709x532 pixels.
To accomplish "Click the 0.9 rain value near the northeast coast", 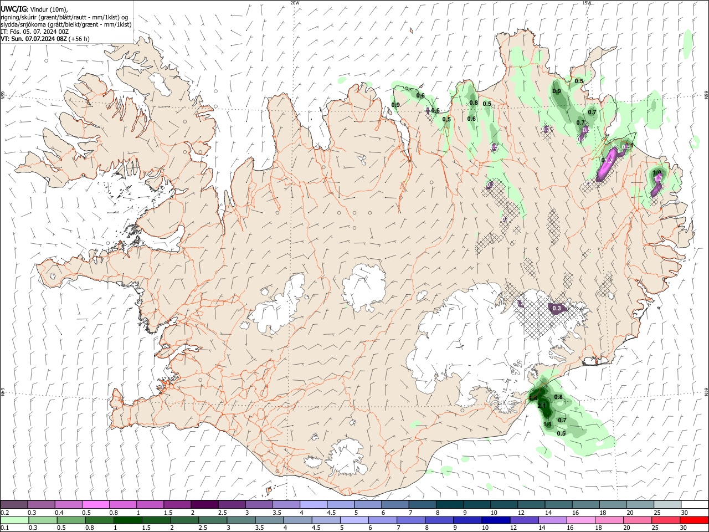I will coord(557,91).
